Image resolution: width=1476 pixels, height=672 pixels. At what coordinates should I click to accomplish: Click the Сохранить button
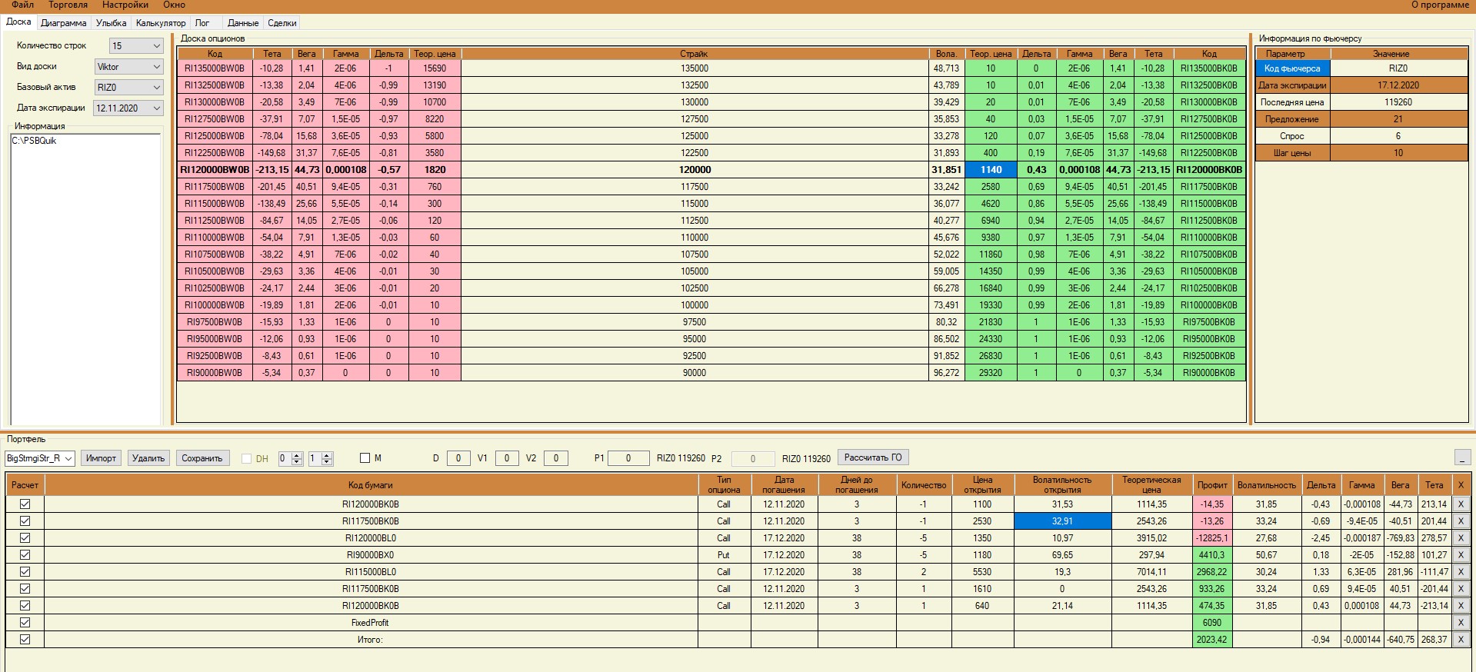(202, 458)
